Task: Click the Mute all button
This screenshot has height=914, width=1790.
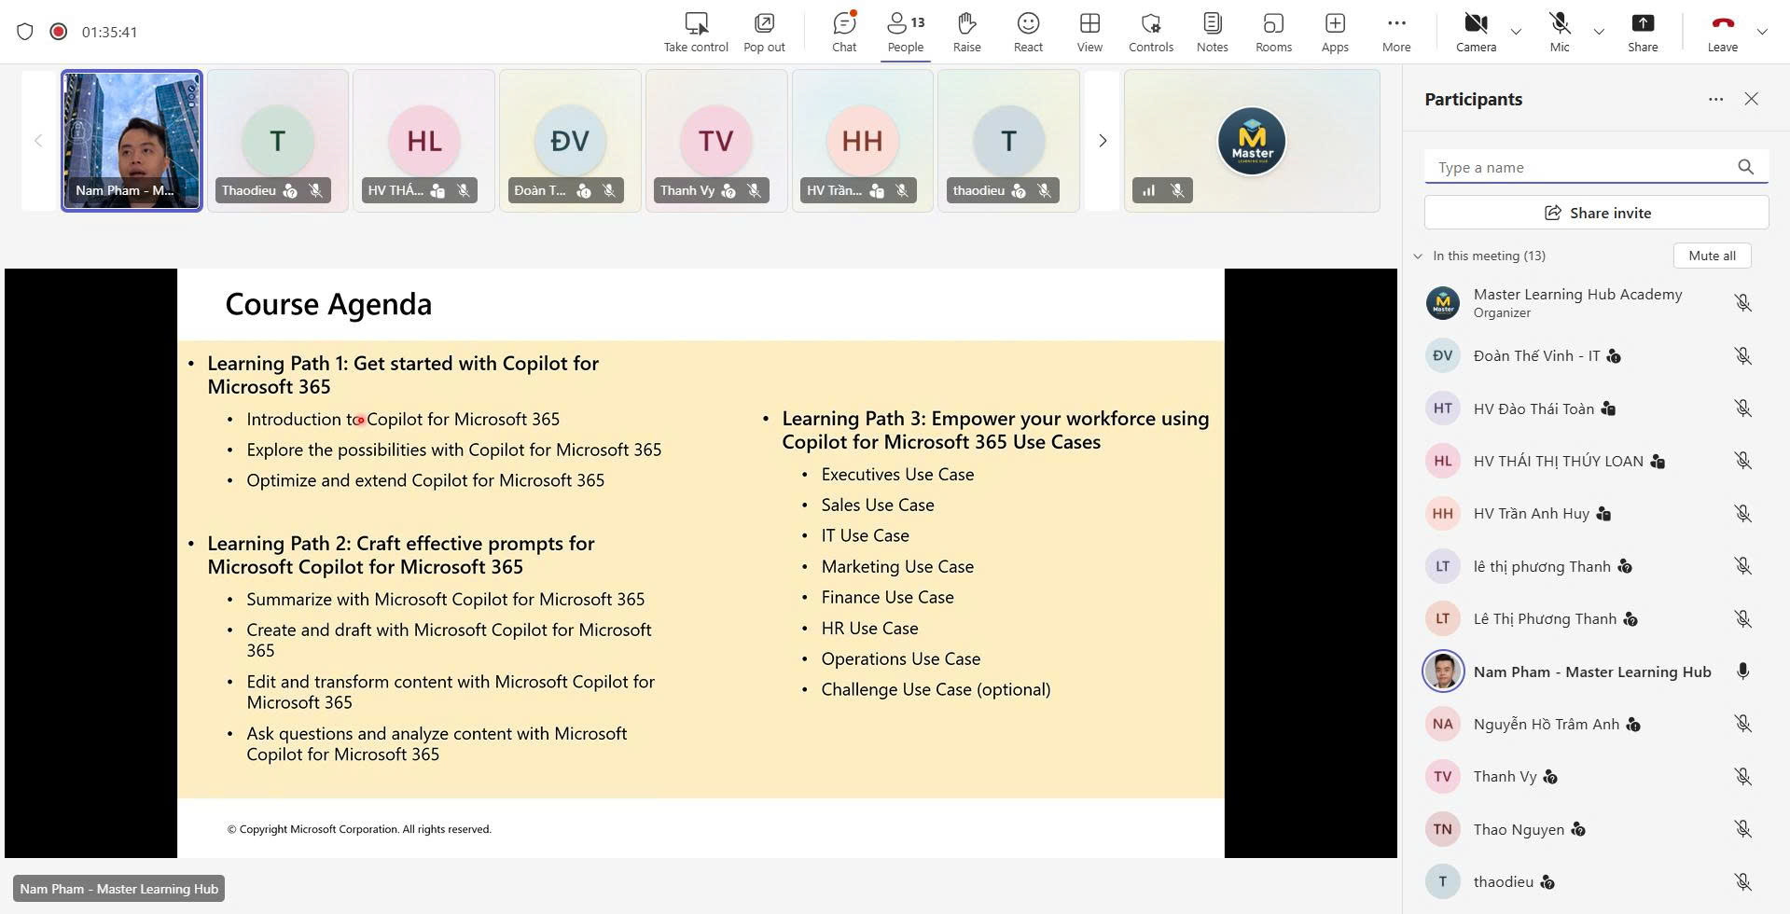Action: pyautogui.click(x=1712, y=256)
